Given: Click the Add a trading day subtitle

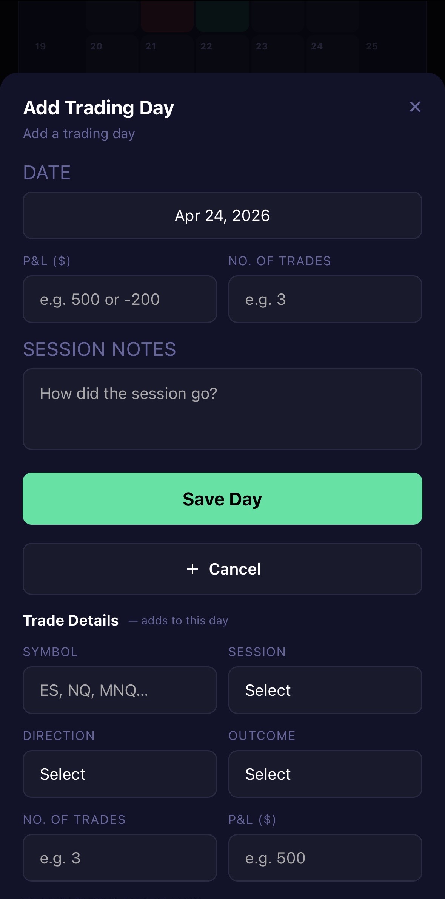Looking at the screenshot, I should click(79, 134).
